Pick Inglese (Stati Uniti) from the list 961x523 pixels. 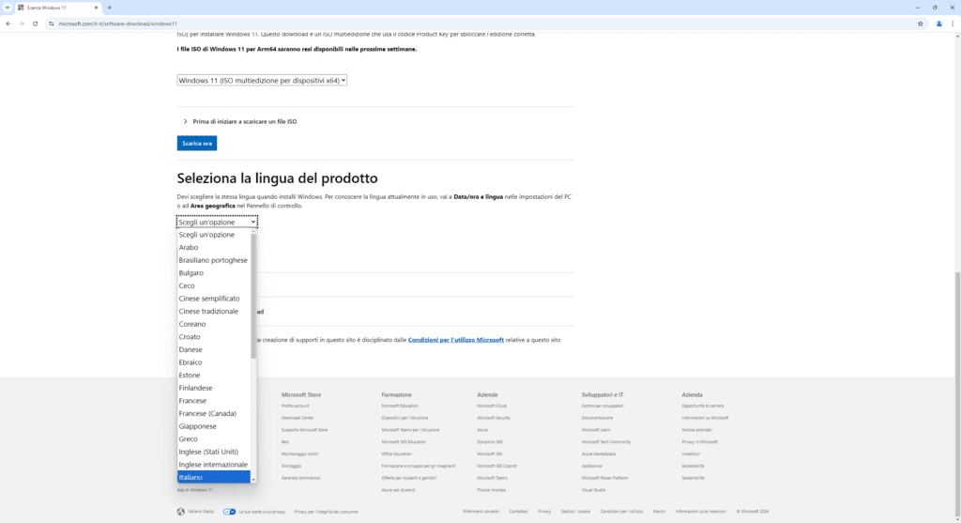[214, 452]
